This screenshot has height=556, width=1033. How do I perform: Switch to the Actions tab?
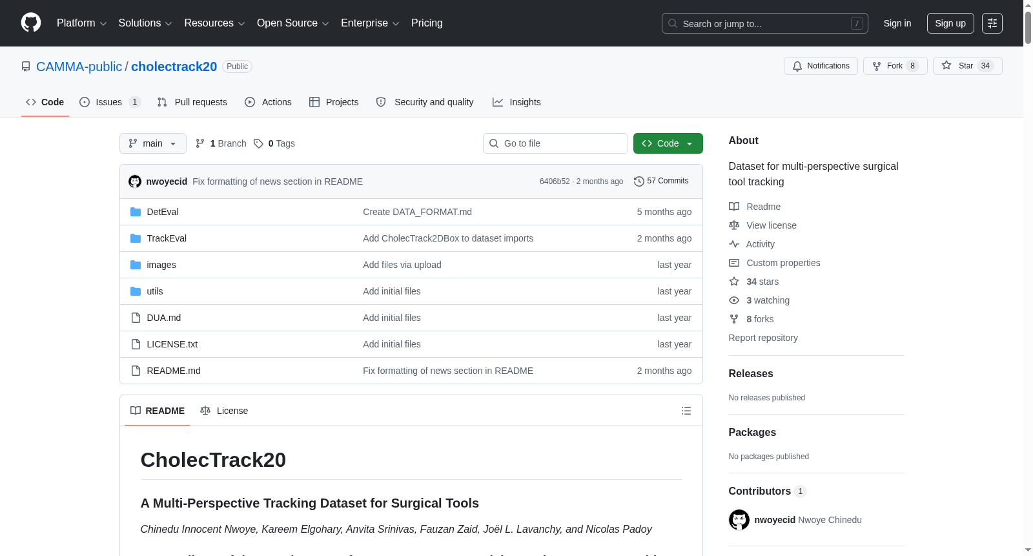[269, 102]
